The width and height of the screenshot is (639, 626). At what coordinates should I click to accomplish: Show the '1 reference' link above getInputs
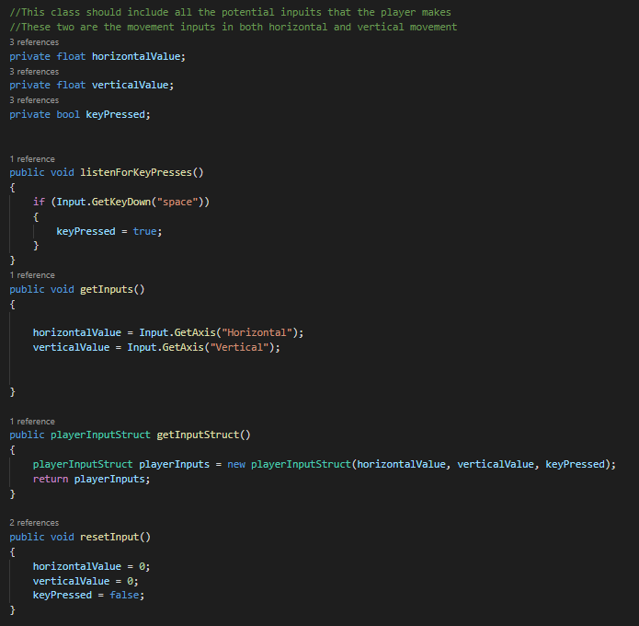click(x=32, y=274)
